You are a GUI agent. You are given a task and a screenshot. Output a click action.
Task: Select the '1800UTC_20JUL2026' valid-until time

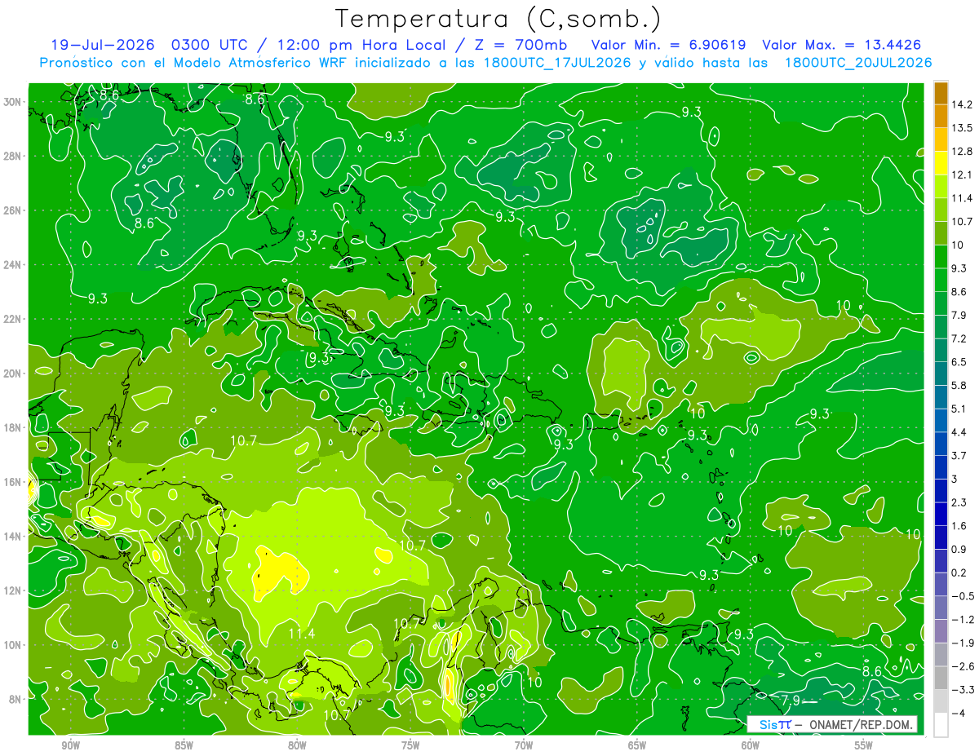point(858,63)
